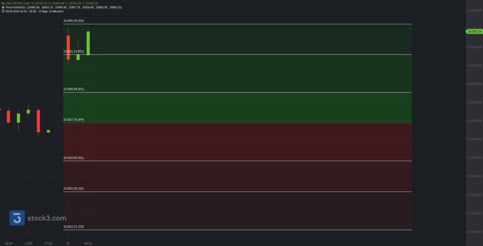This screenshot has height=246, width=483.
Task: Click the 09:30 marker on time axis
Action: coord(88,243)
